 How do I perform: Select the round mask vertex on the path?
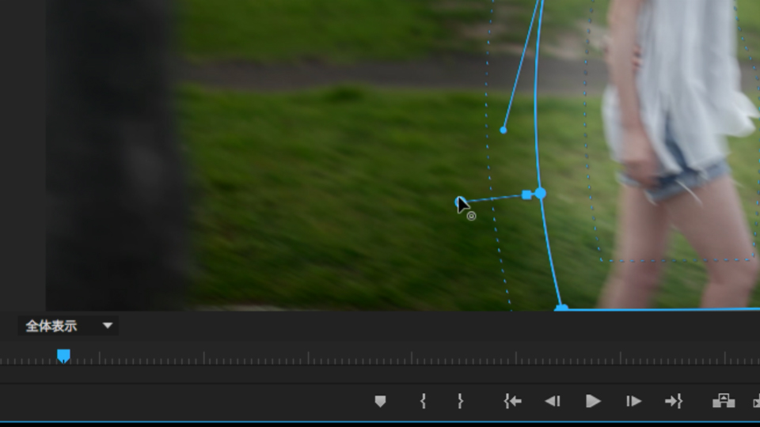(x=540, y=194)
